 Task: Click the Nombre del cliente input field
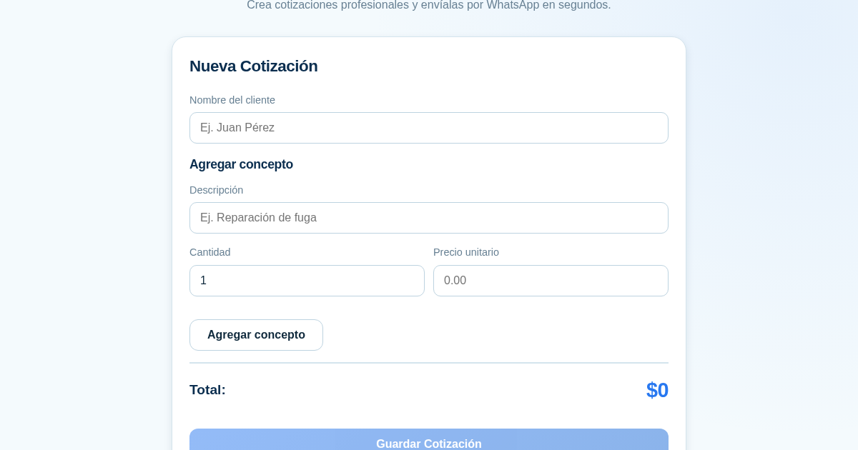click(429, 128)
